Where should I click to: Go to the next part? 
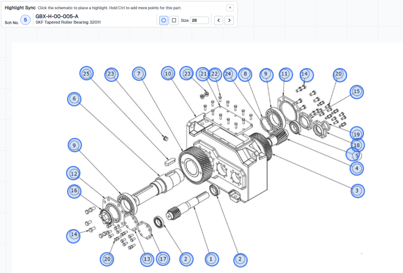[229, 20]
